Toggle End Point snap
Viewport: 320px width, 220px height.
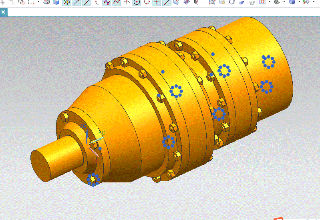76,2
